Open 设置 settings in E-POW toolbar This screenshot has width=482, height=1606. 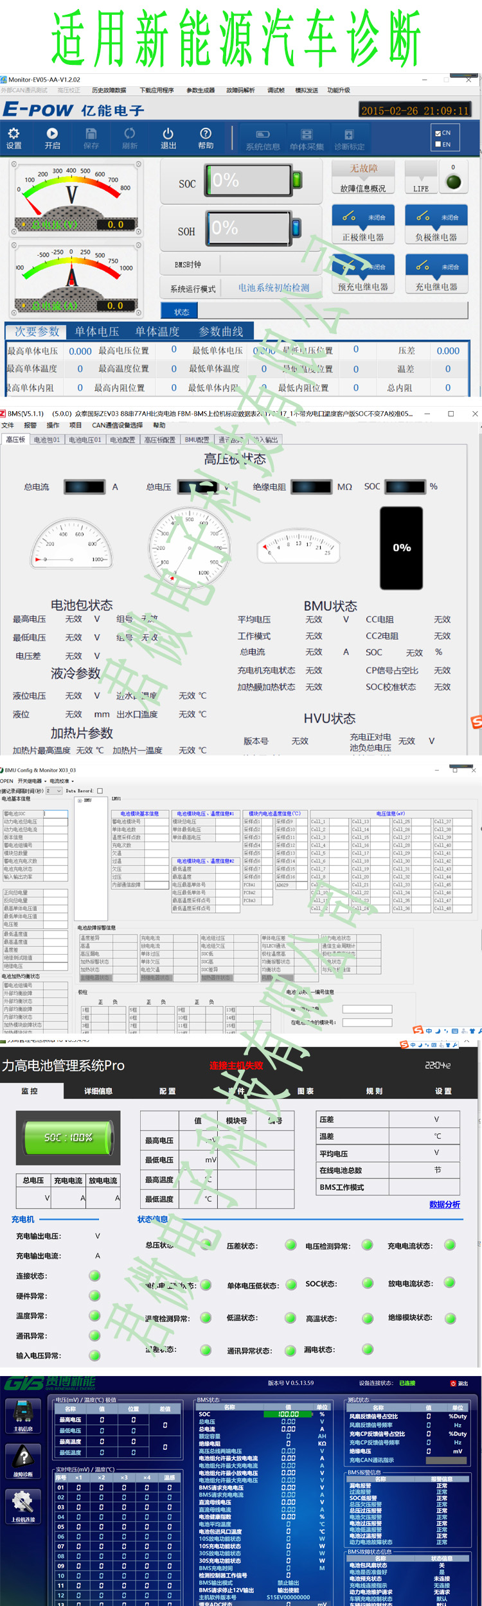[x=13, y=138]
